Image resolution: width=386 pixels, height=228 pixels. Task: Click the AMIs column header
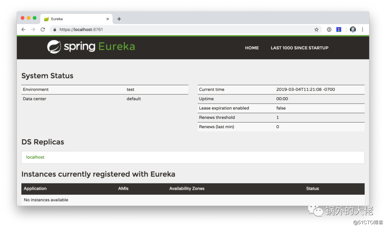123,188
